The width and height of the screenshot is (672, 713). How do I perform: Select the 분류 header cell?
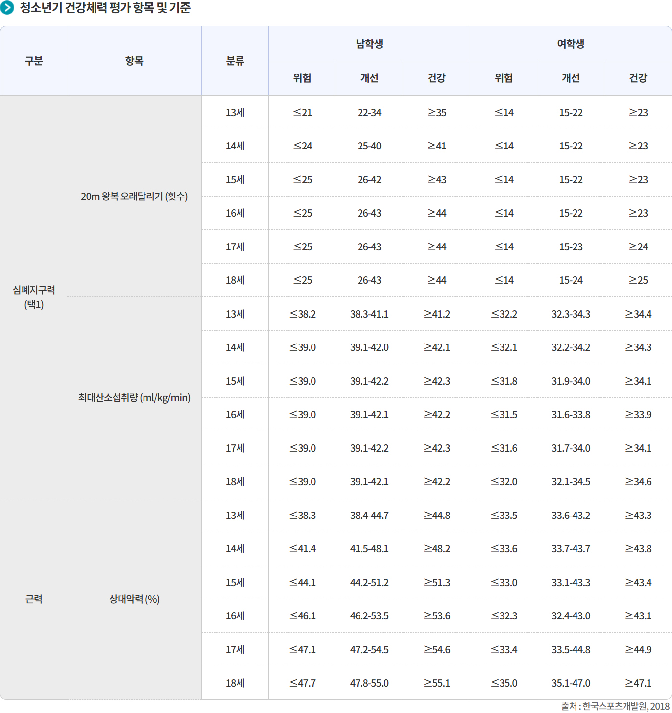click(235, 61)
